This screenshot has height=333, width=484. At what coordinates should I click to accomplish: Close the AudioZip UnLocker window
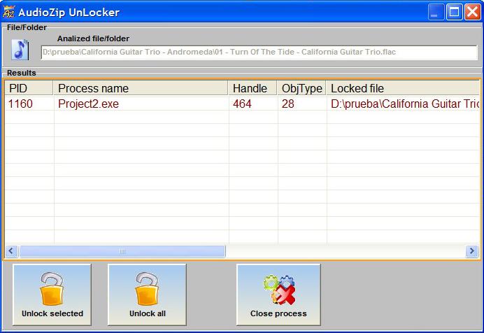click(473, 13)
